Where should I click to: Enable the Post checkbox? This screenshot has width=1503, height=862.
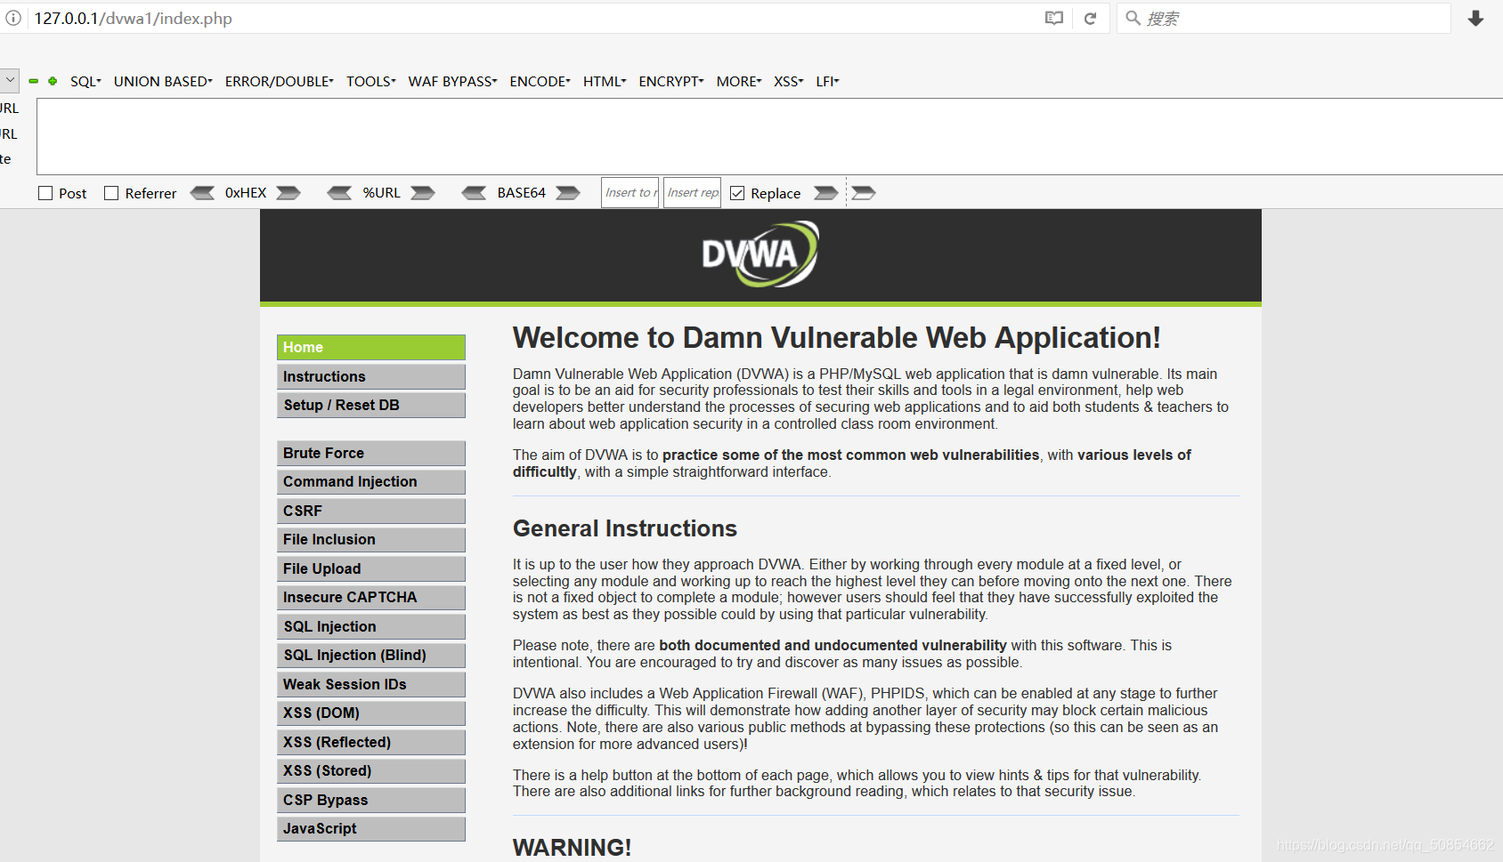click(x=45, y=193)
